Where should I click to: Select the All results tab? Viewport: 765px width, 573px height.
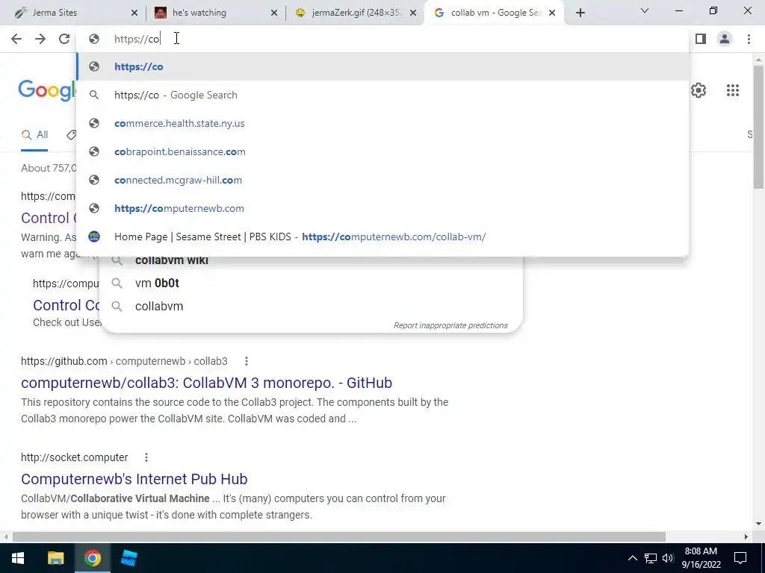[x=34, y=134]
